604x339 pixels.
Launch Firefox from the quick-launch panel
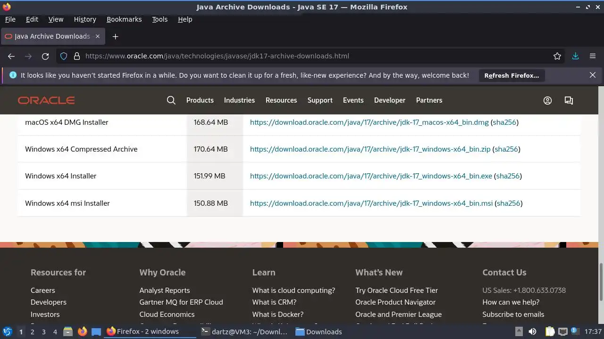click(82, 331)
